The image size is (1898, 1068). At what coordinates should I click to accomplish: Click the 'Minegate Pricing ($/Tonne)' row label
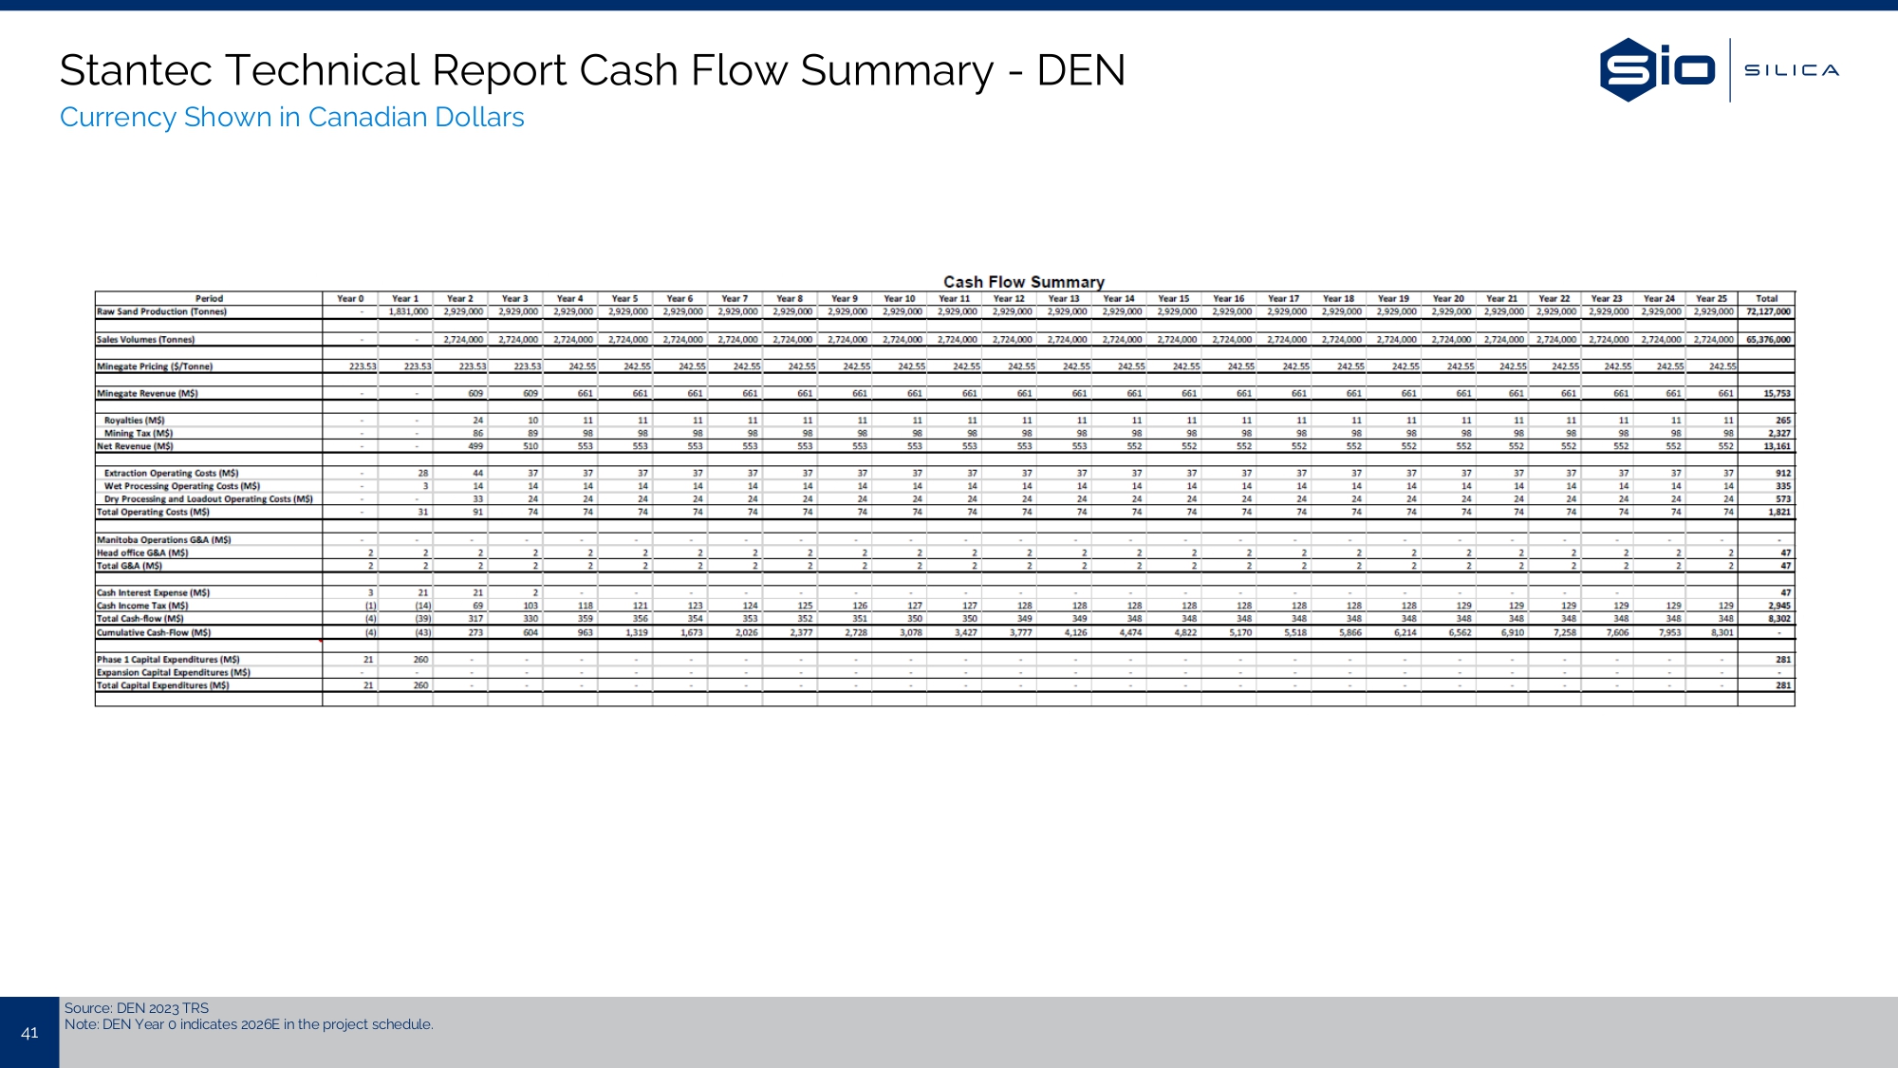[x=155, y=366]
